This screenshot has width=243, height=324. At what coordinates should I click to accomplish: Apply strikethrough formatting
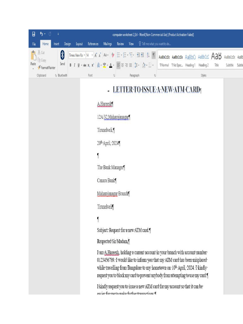85,65
